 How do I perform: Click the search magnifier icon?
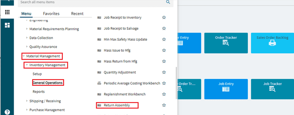point(168,2)
